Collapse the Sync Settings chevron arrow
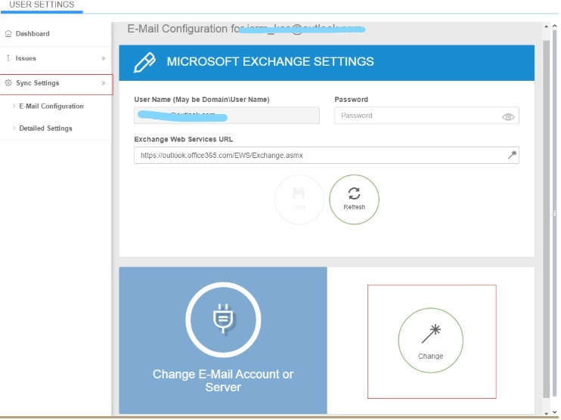Image resolution: width=561 pixels, height=420 pixels. click(x=103, y=83)
